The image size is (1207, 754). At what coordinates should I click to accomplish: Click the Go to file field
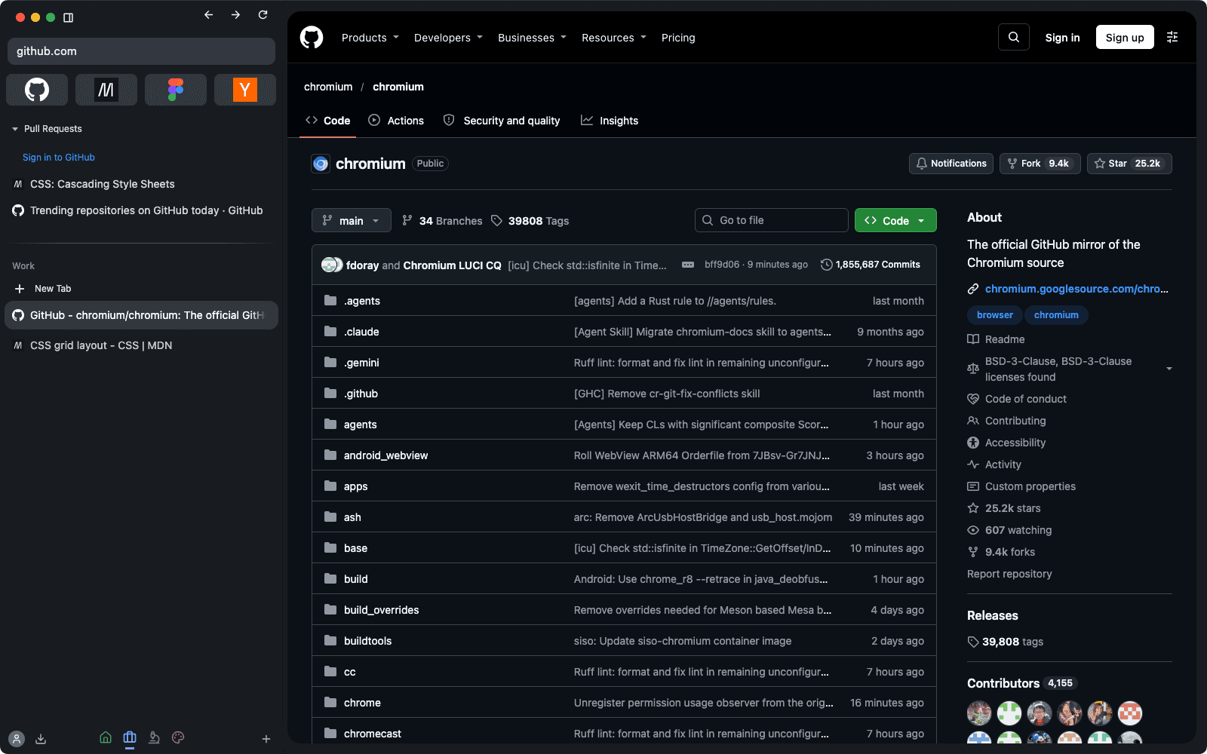click(x=772, y=220)
